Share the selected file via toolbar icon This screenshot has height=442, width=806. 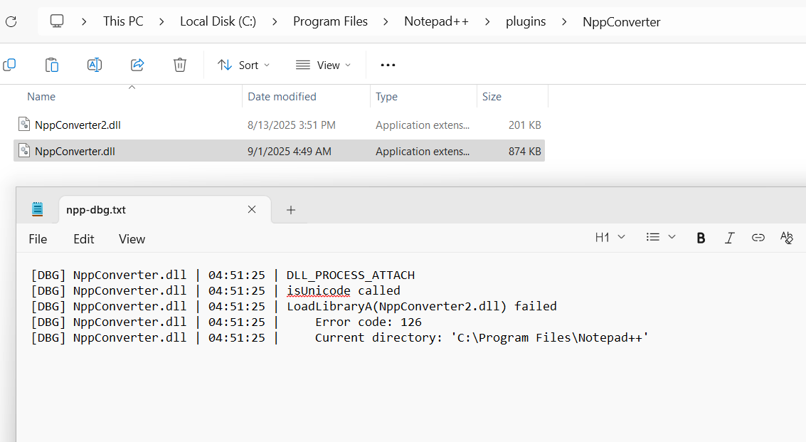(137, 65)
